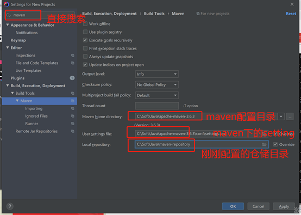Open the Output level dropdown
This screenshot has width=301, height=215.
pyautogui.click(x=157, y=74)
